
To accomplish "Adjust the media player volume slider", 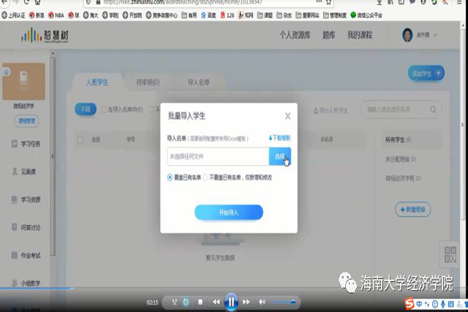I will [x=283, y=302].
